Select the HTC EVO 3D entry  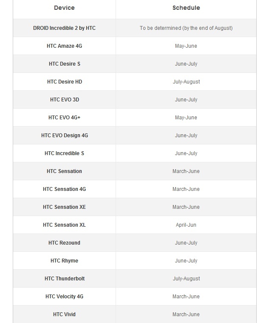coord(64,100)
